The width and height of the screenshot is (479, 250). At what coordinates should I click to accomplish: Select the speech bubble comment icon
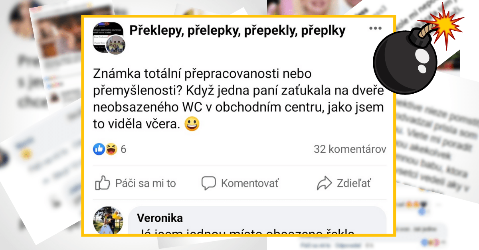click(x=208, y=183)
